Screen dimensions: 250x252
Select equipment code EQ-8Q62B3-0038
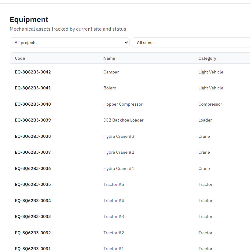point(33,136)
